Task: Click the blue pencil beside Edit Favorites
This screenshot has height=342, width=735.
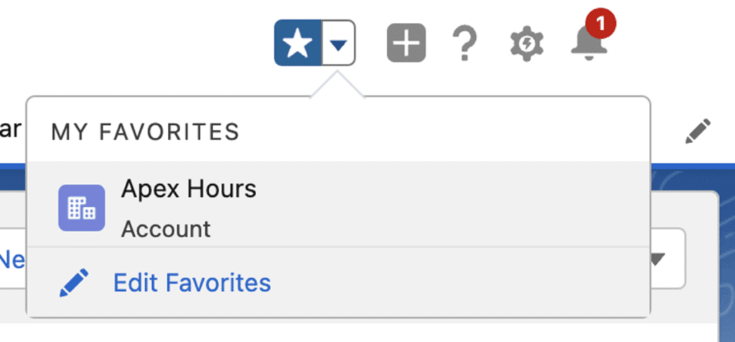Action: click(x=74, y=283)
